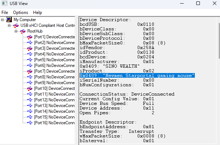Select the [Port4] NoDeviceConnected tree item
Viewport: 220px width, 145px height.
[x=54, y=54]
